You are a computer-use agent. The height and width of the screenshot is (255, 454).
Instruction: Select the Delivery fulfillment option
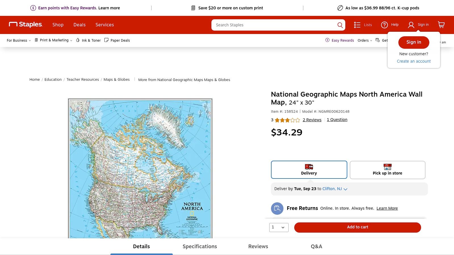click(309, 170)
